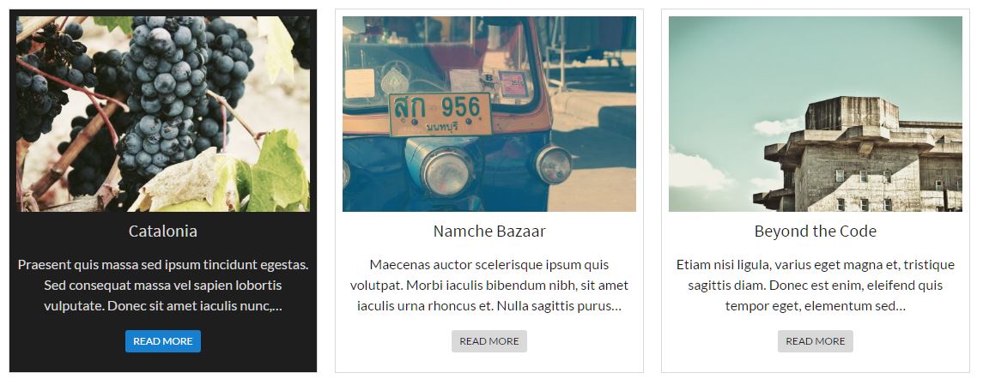This screenshot has height=385, width=983.
Task: Click the blue READ MORE button under Catalonia
Action: pyautogui.click(x=163, y=341)
